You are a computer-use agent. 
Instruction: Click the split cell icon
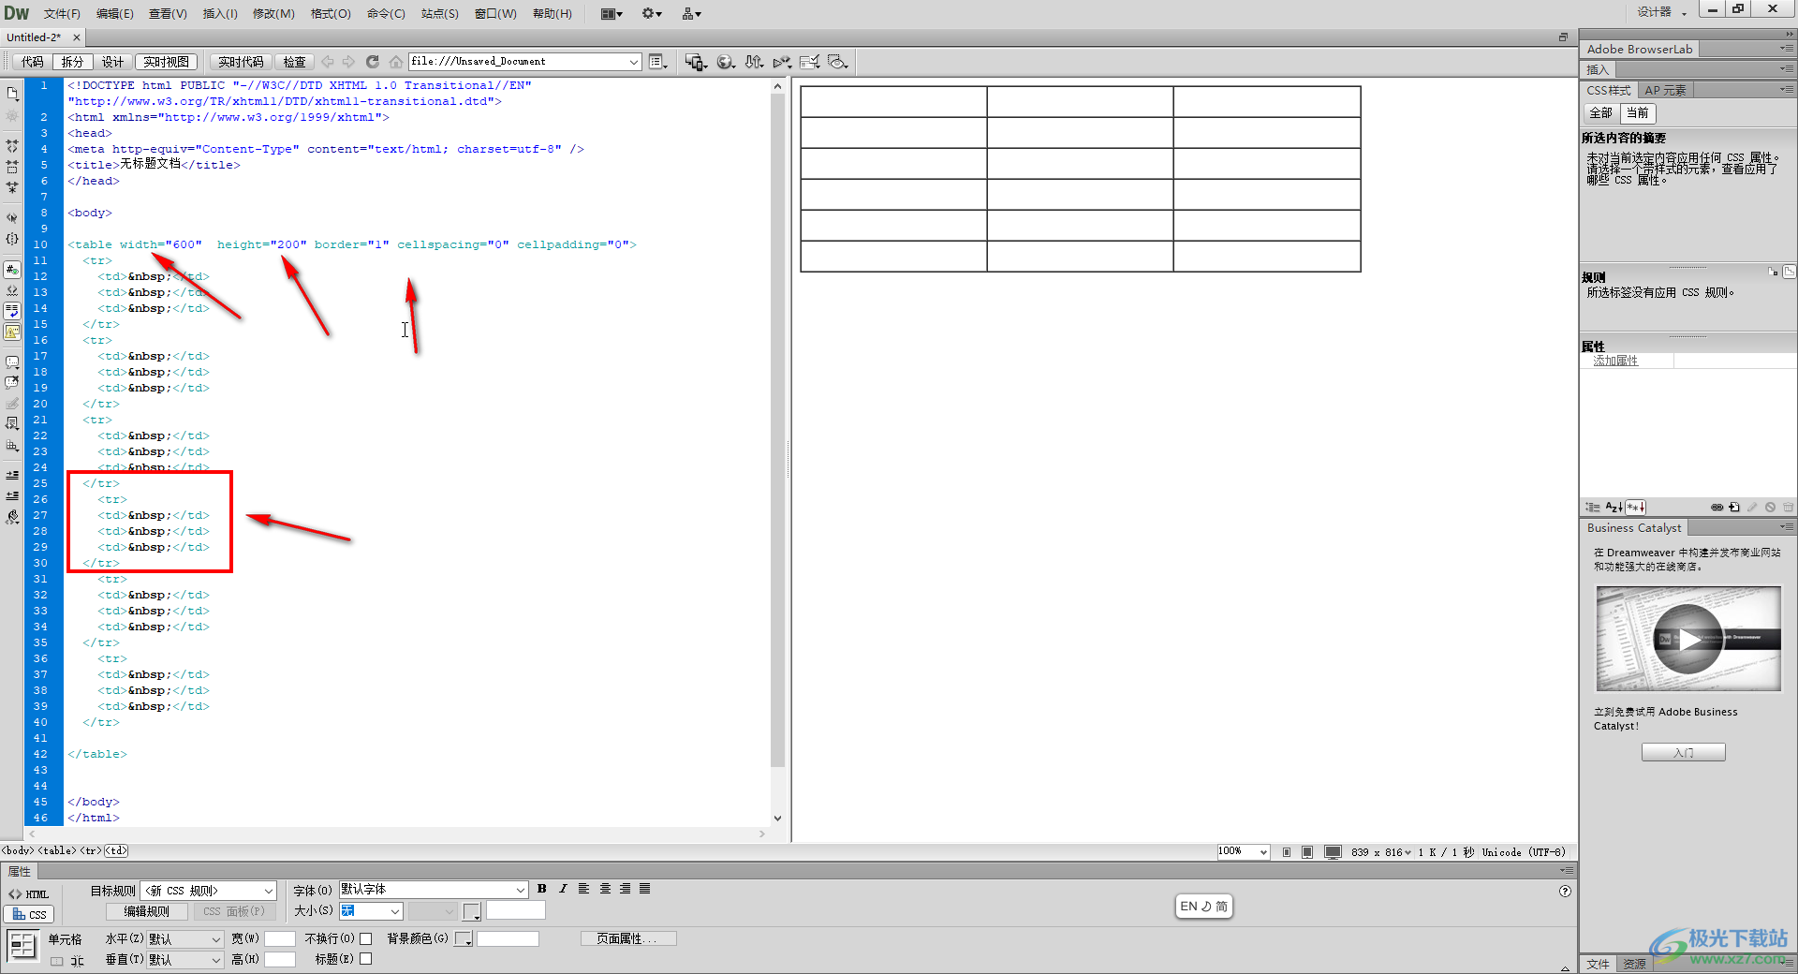(x=77, y=961)
